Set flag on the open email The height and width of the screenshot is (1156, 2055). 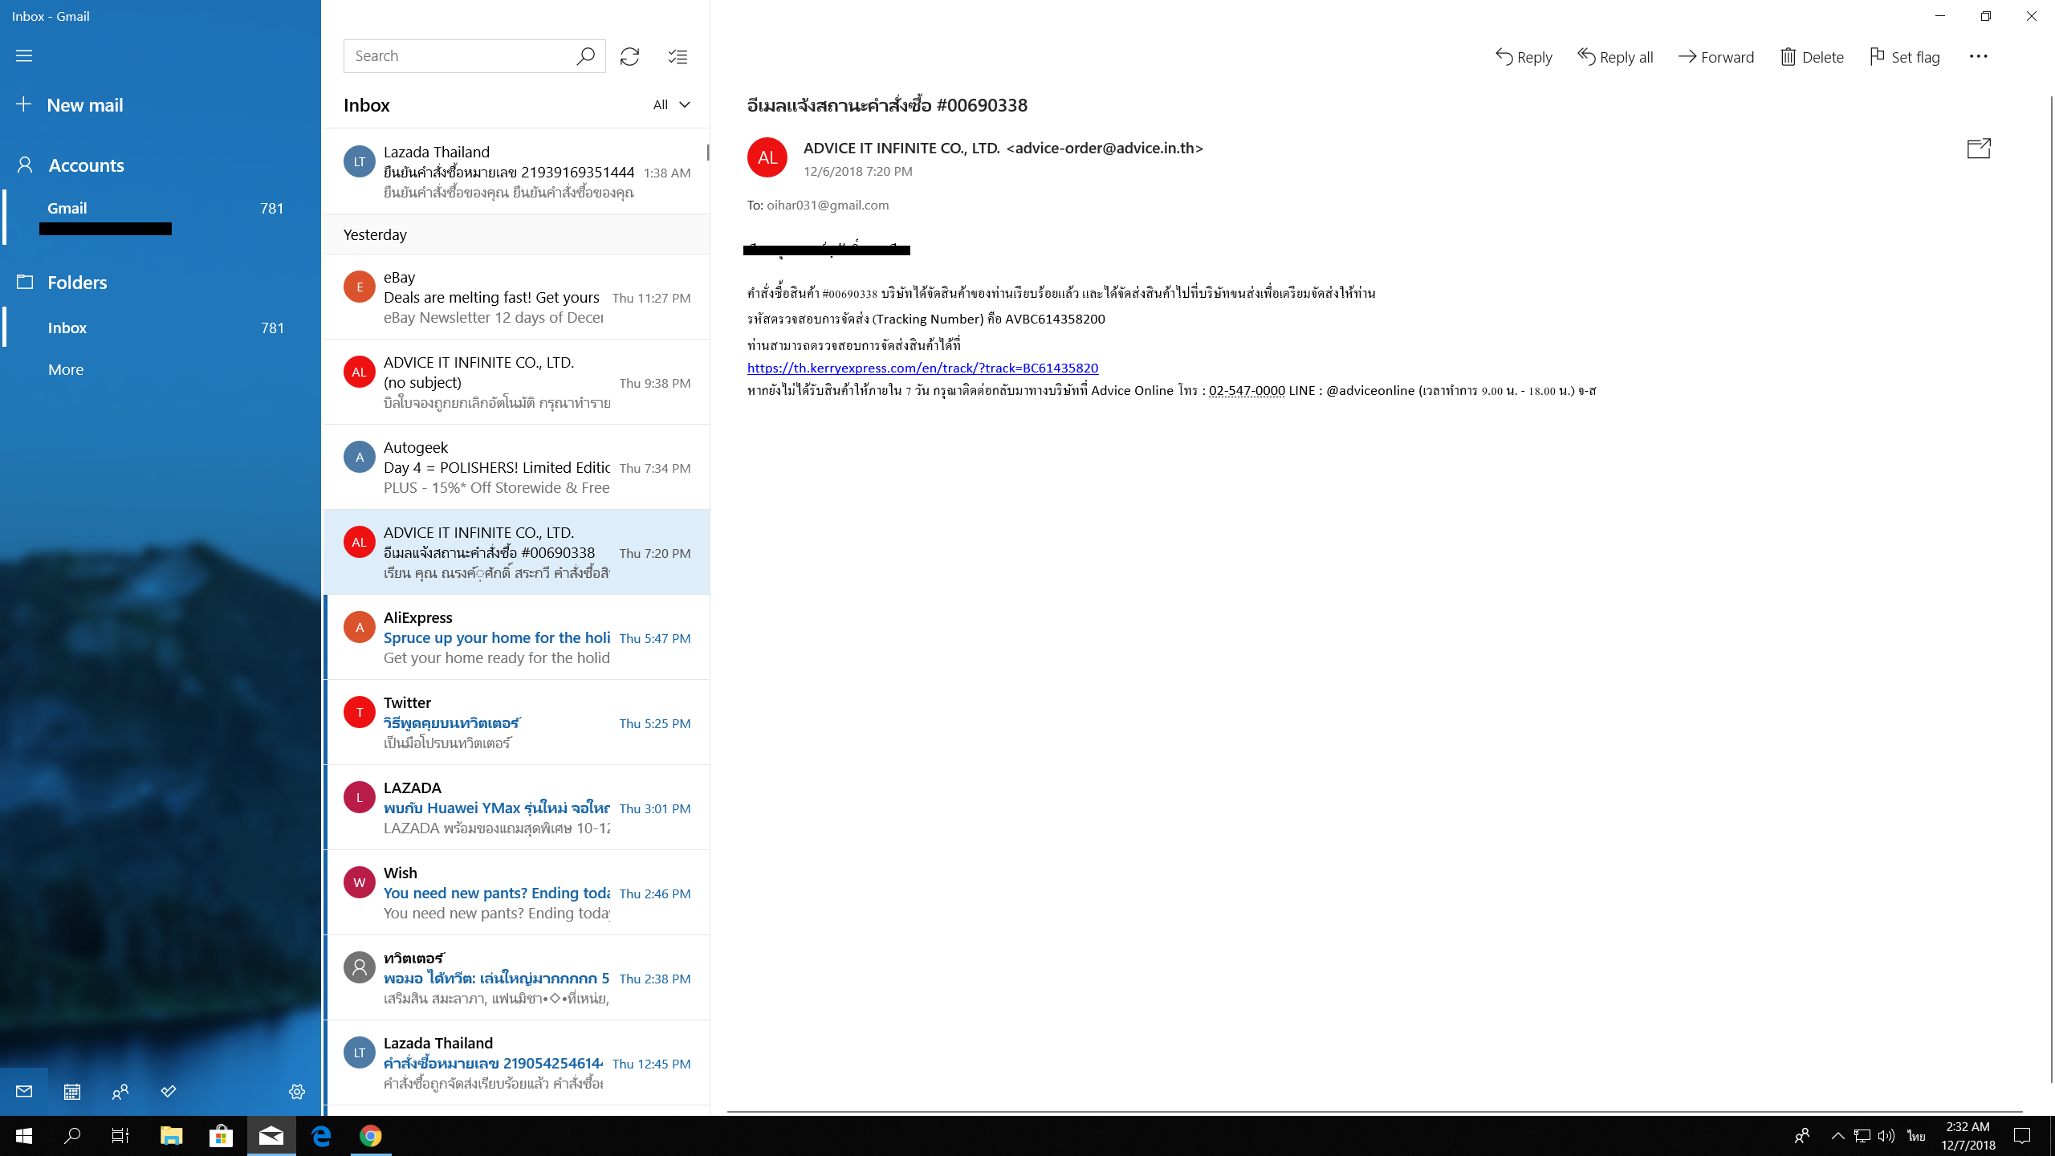coord(1905,57)
